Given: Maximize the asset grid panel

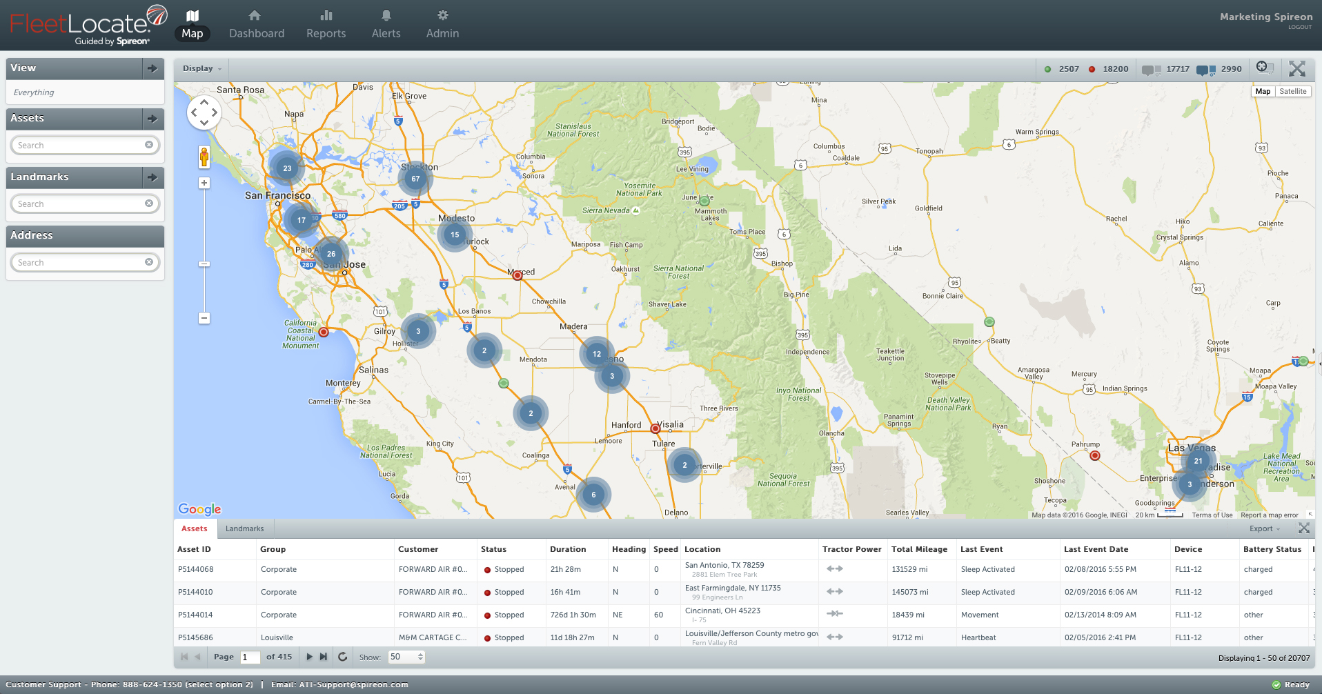Looking at the screenshot, I should click(1303, 528).
